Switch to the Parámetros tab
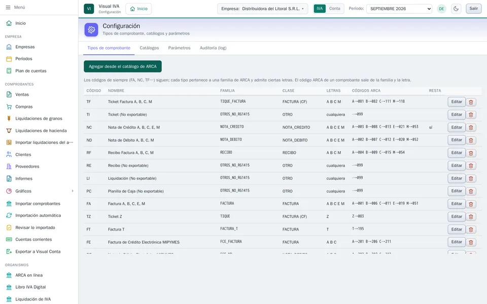The image size is (487, 304). click(x=179, y=48)
